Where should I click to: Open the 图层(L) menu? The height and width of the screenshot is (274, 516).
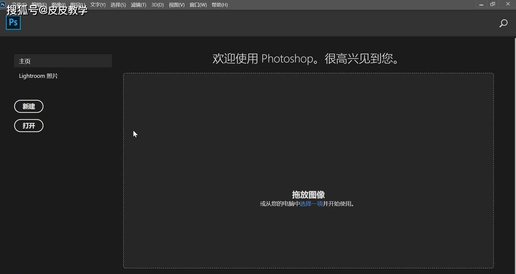pyautogui.click(x=78, y=5)
